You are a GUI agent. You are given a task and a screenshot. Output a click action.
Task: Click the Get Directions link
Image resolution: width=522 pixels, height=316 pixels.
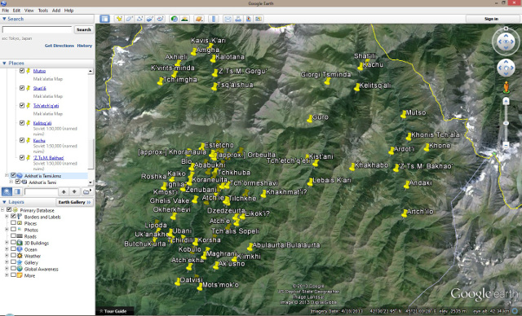tap(60, 46)
